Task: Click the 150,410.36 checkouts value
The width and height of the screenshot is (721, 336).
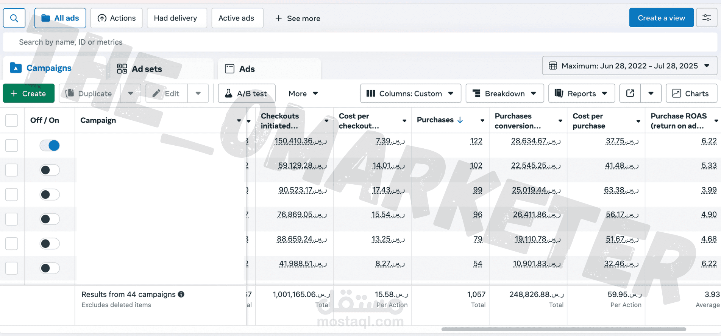Action: pos(301,141)
